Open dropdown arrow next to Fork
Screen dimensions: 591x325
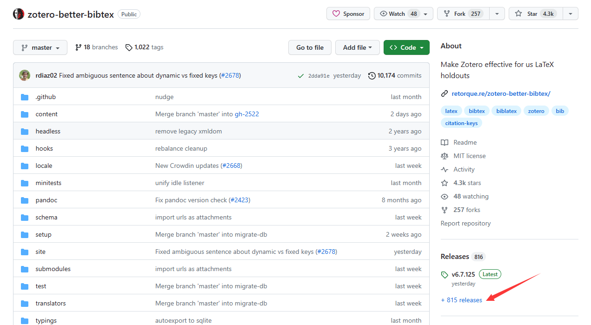[497, 14]
